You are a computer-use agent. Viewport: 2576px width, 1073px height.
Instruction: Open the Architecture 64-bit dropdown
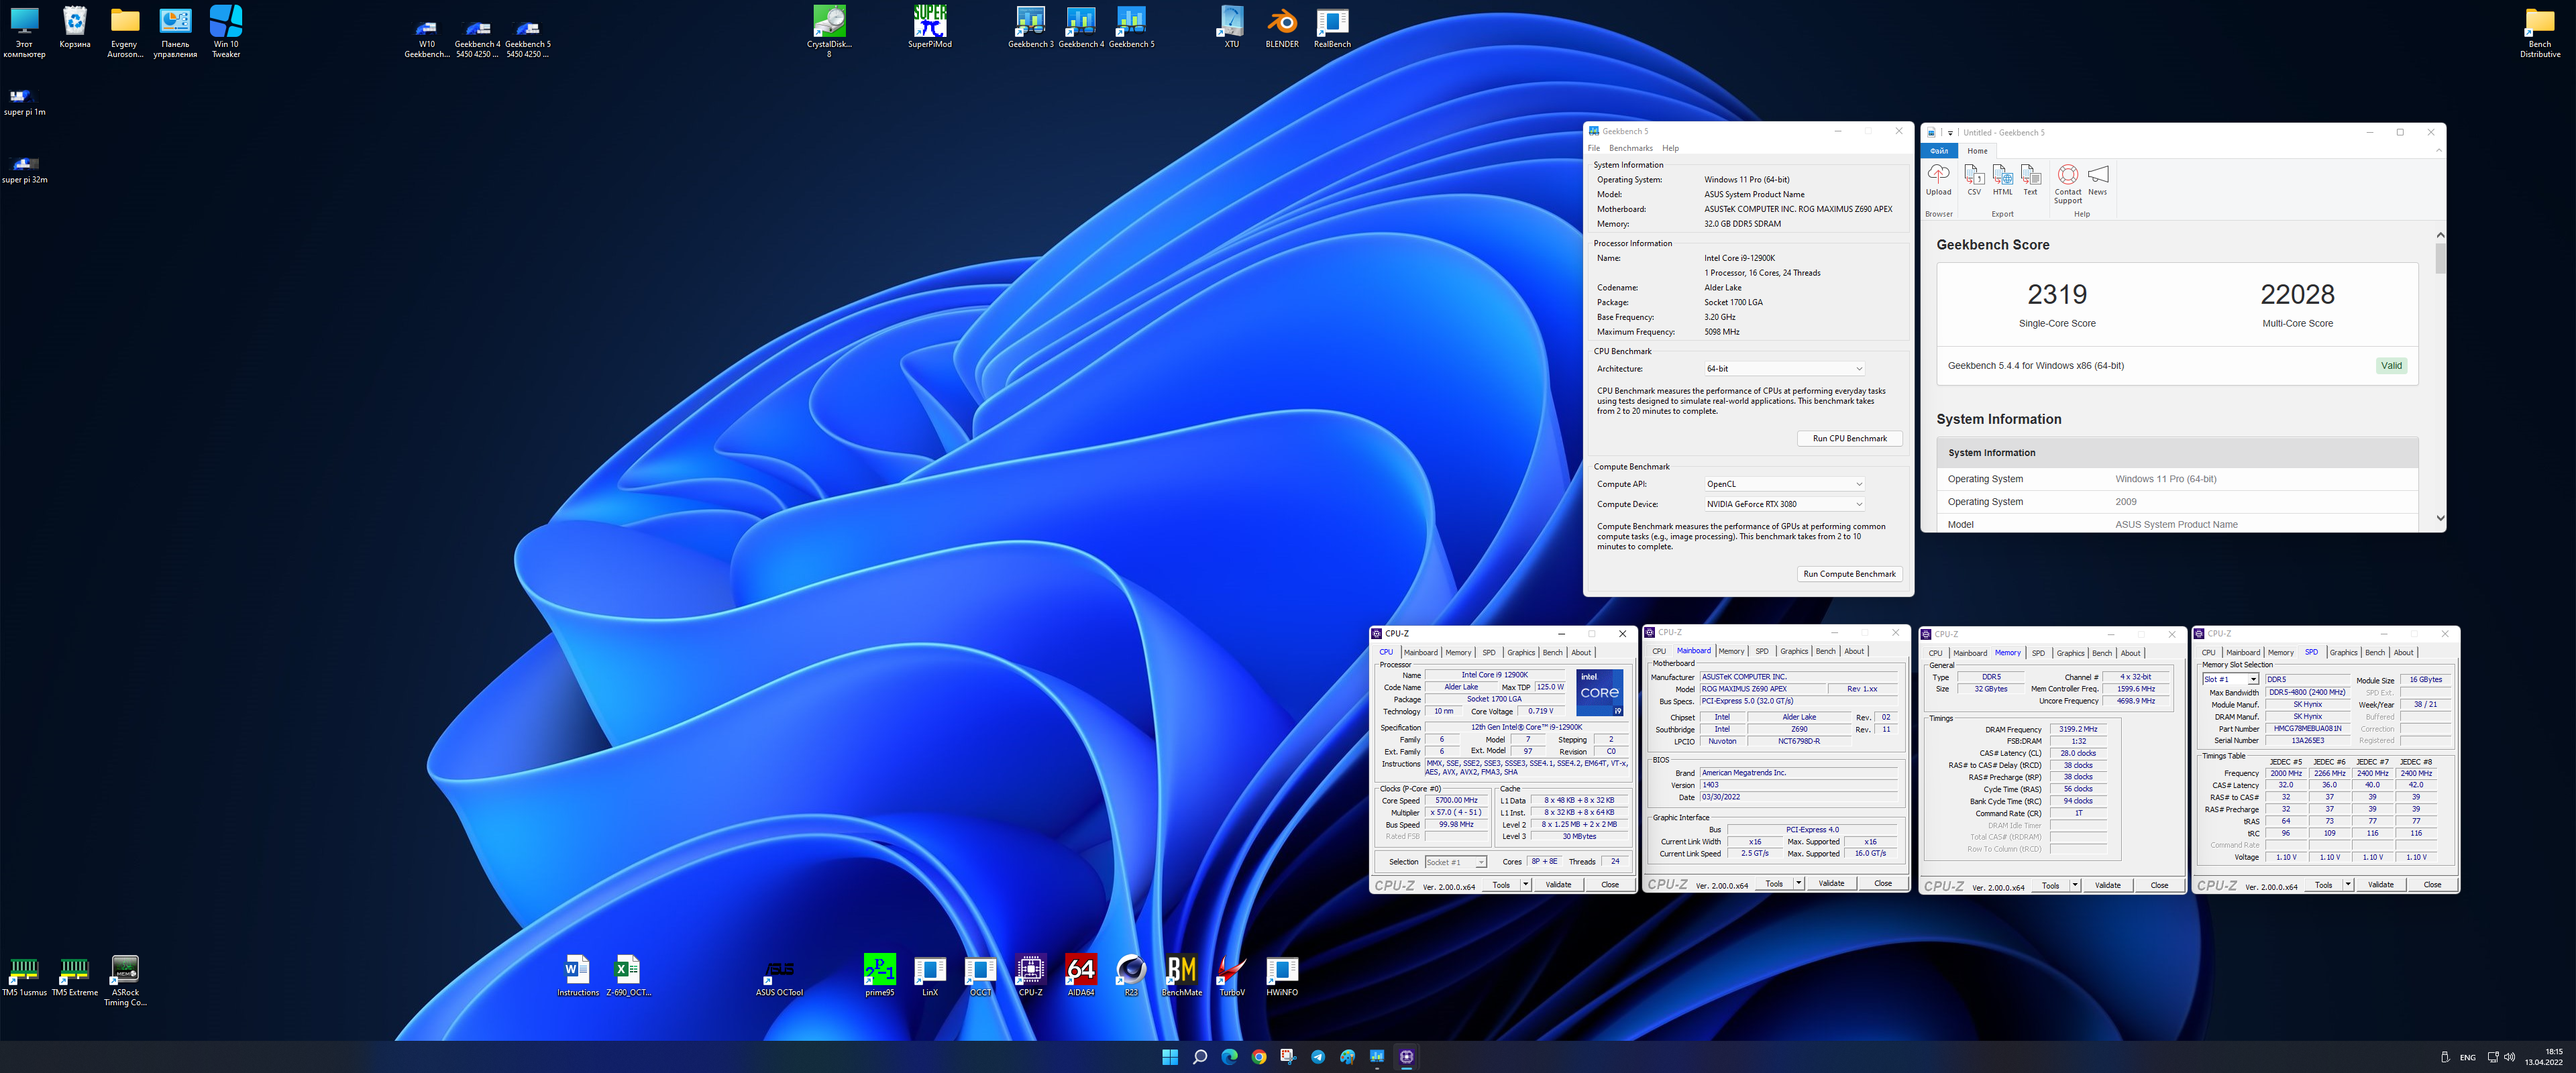1784,369
